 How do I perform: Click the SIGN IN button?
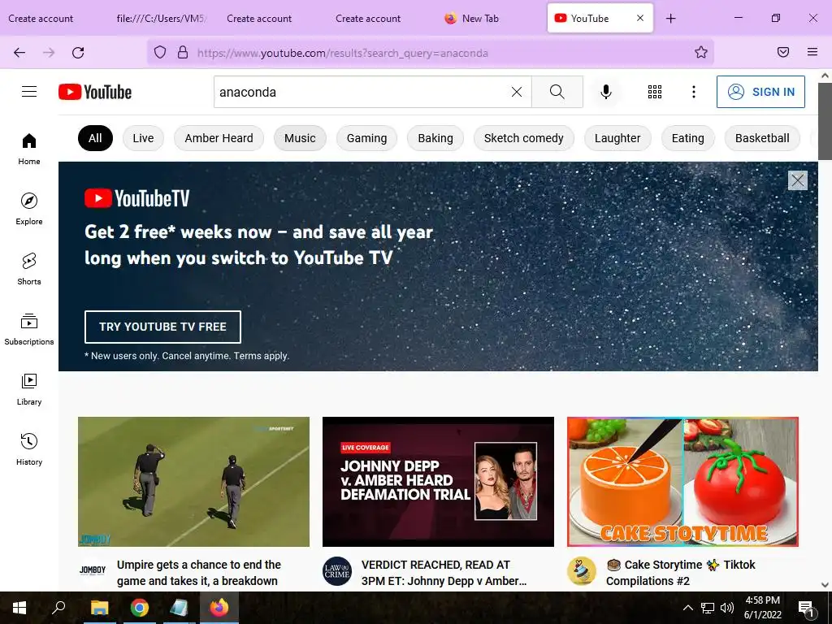[x=760, y=92]
